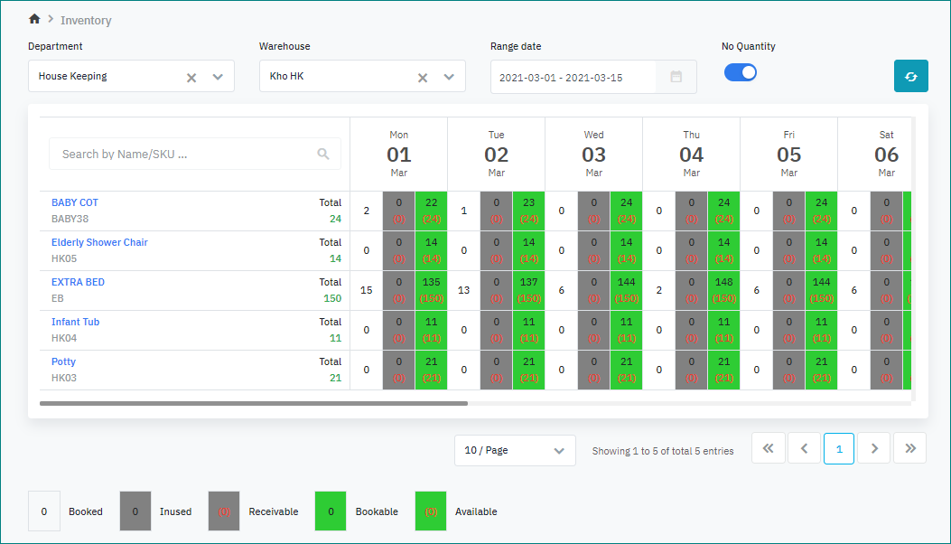Screen dimensions: 951x544
Task: Click the green Available legend swatch
Action: point(430,511)
